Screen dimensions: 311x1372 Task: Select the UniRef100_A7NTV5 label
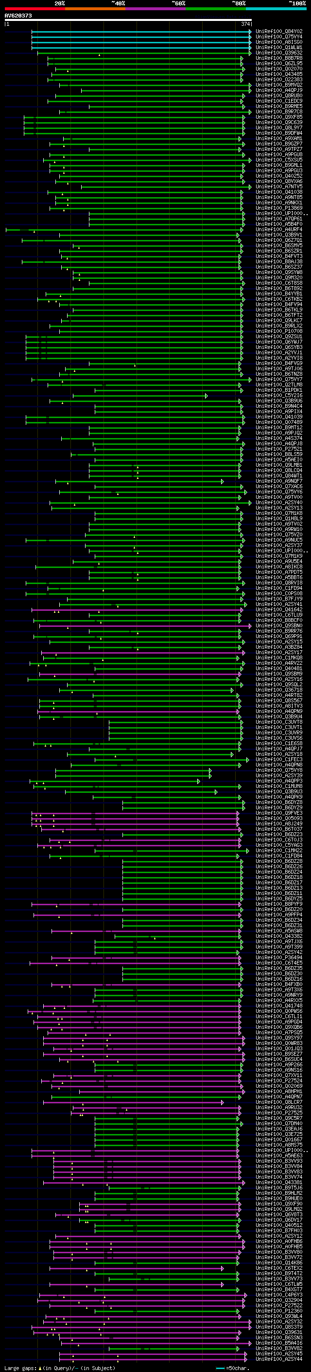(279, 187)
